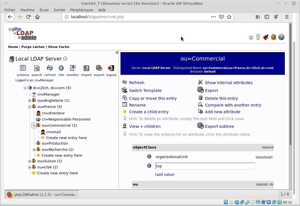The height and width of the screenshot is (206, 300).
Task: Open the server info icon
Action: click(61, 68)
